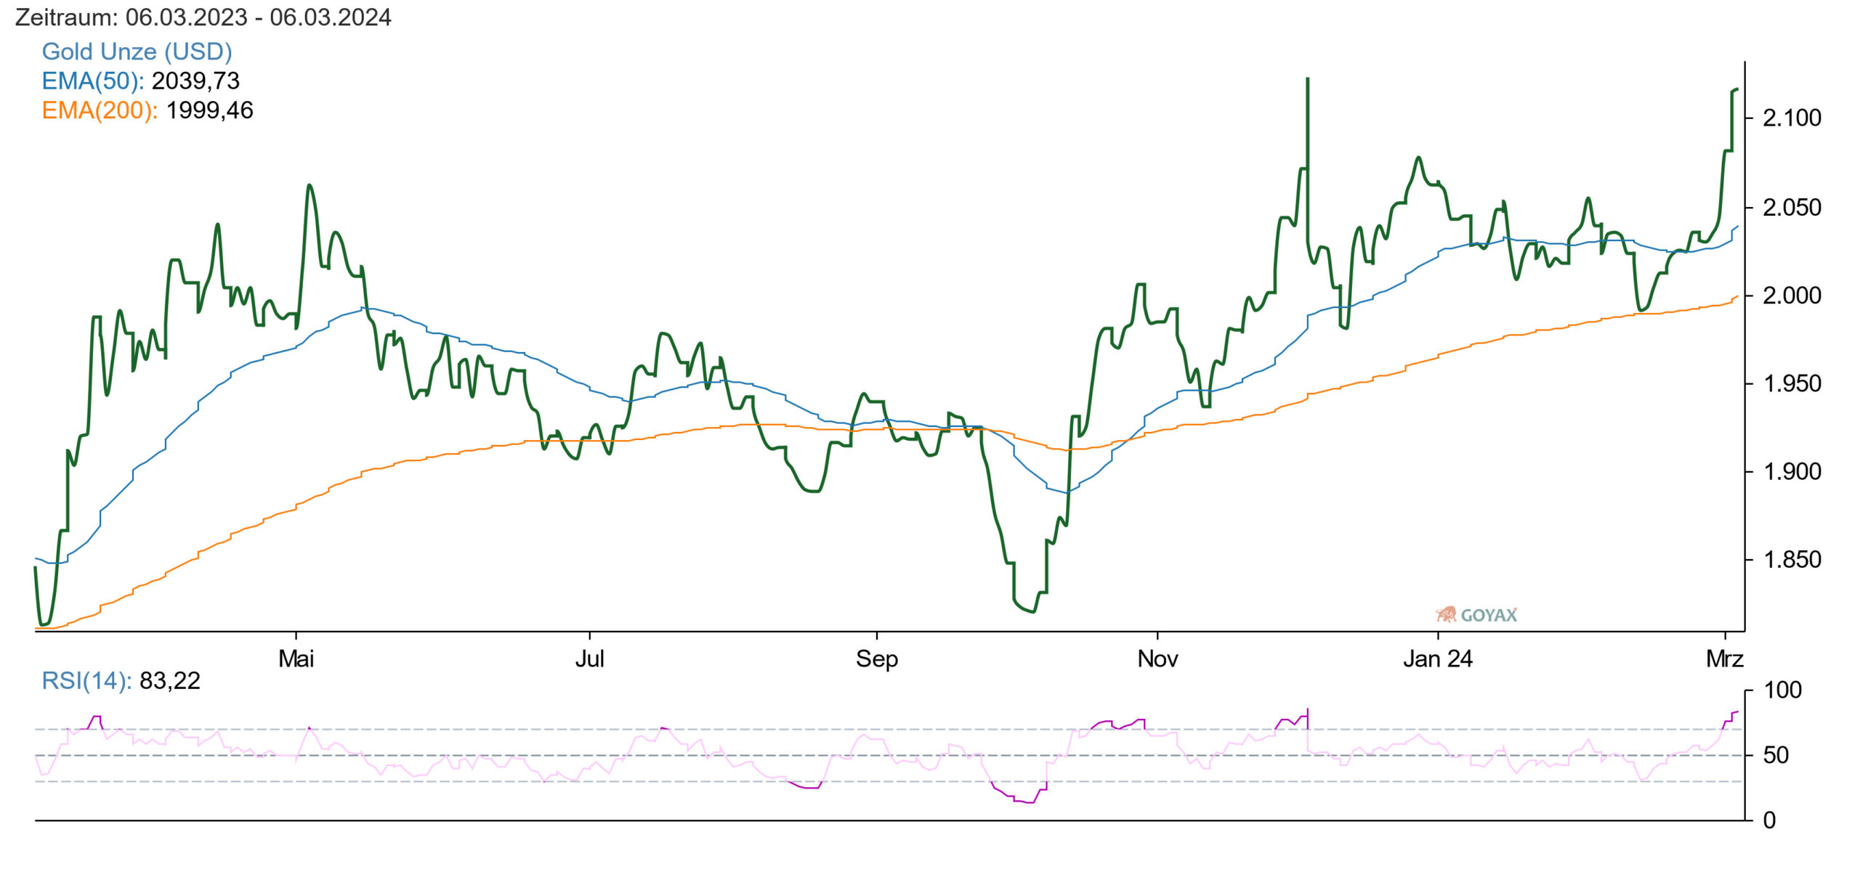Click the EMA(50) value 2039,73
This screenshot has width=1860, height=872.
click(x=195, y=81)
